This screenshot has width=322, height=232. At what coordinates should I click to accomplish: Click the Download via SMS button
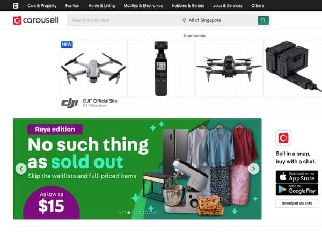(297, 203)
